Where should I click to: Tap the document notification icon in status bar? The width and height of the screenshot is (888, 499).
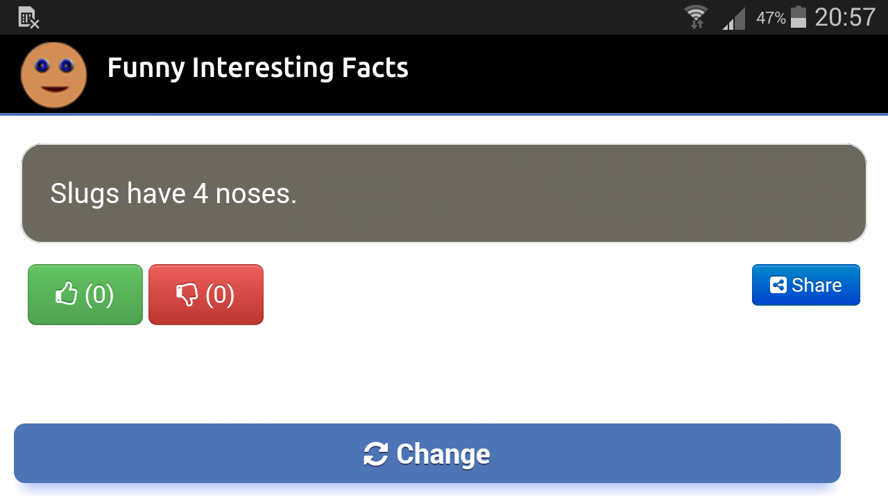[x=28, y=17]
